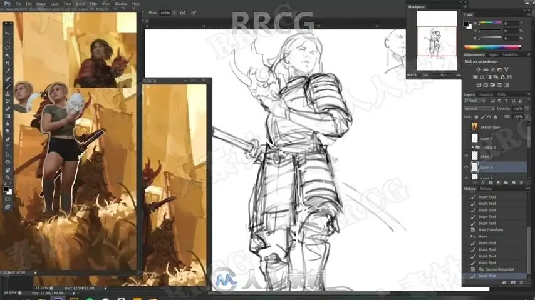Delete layer using the Layers trash icon
The image size is (535, 300).
[x=521, y=183]
